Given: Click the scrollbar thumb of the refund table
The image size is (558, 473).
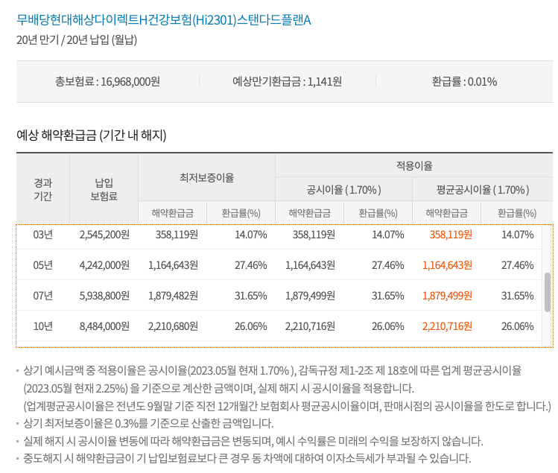Looking at the screenshot, I should pyautogui.click(x=548, y=293).
